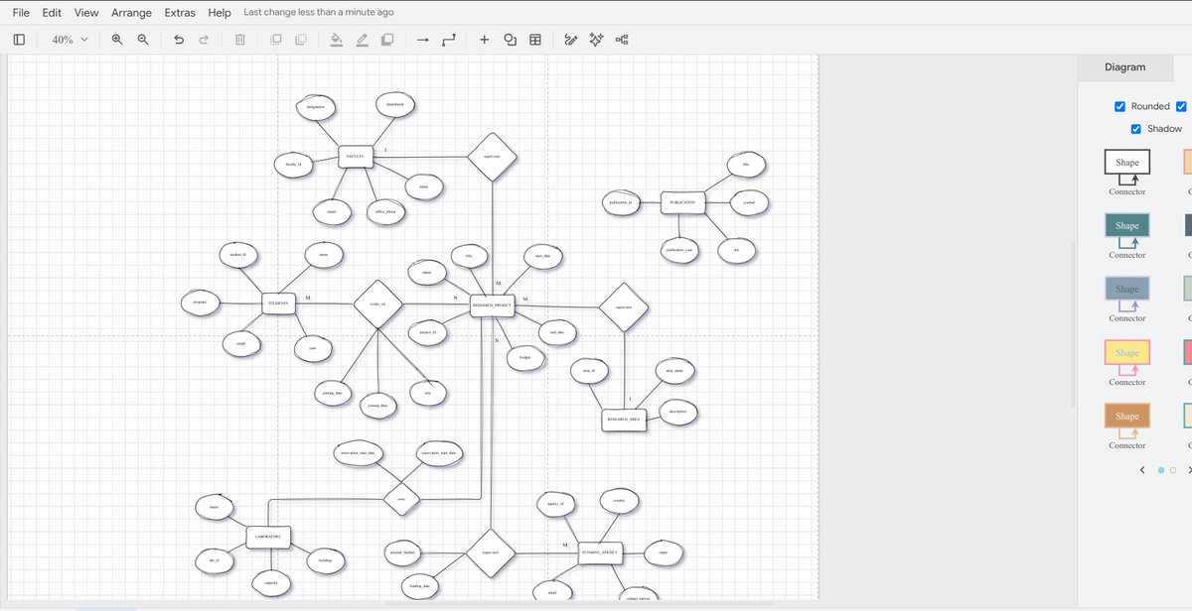The height and width of the screenshot is (611, 1192).
Task: Apply the orange-brown Shape style swatch
Action: tap(1127, 417)
